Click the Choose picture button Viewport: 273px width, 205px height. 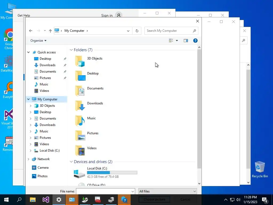pyautogui.click(x=154, y=199)
